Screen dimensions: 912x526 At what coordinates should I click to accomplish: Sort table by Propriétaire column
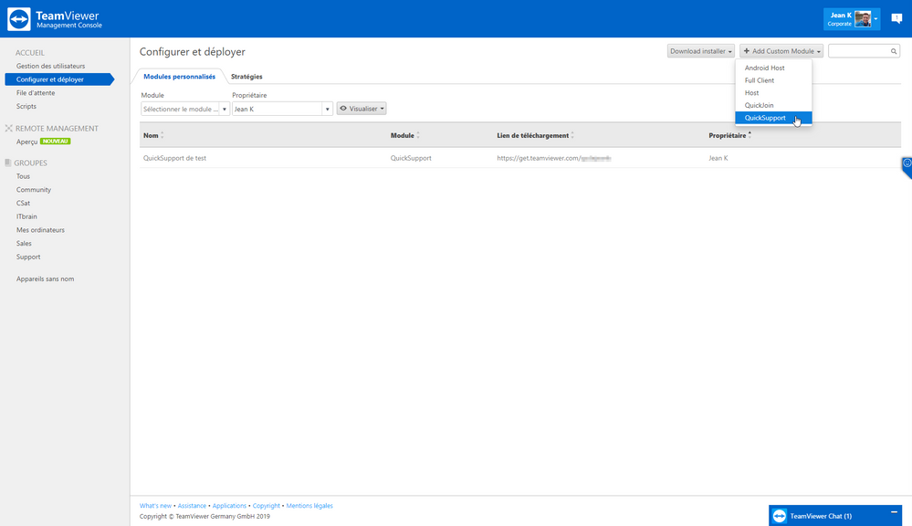point(729,135)
